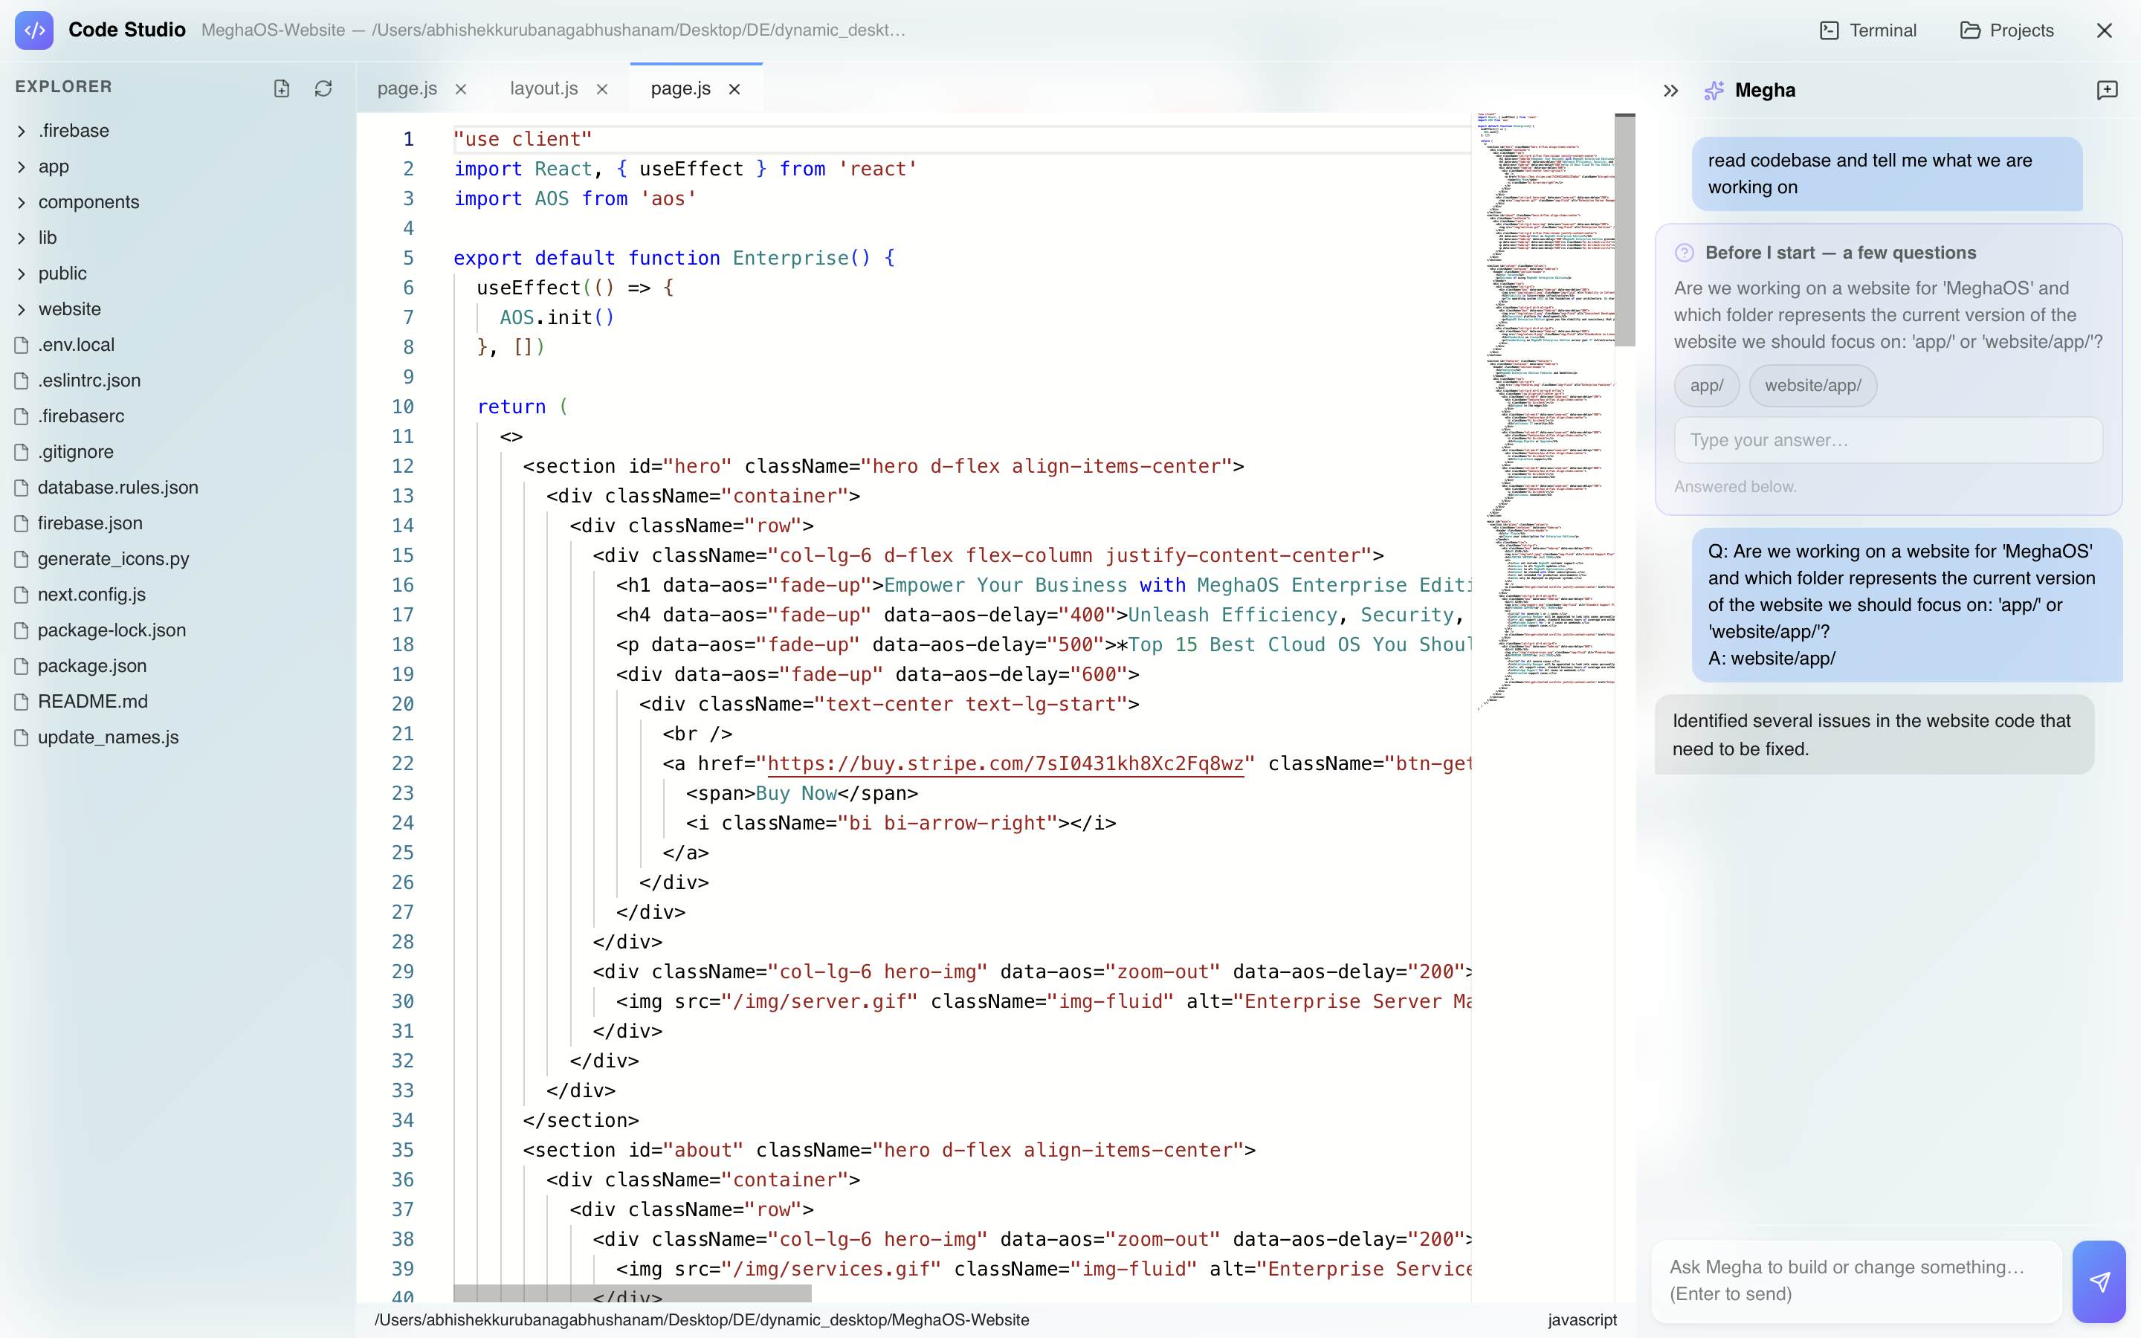Expand the .firebase folder
This screenshot has width=2141, height=1338.
point(177,131)
